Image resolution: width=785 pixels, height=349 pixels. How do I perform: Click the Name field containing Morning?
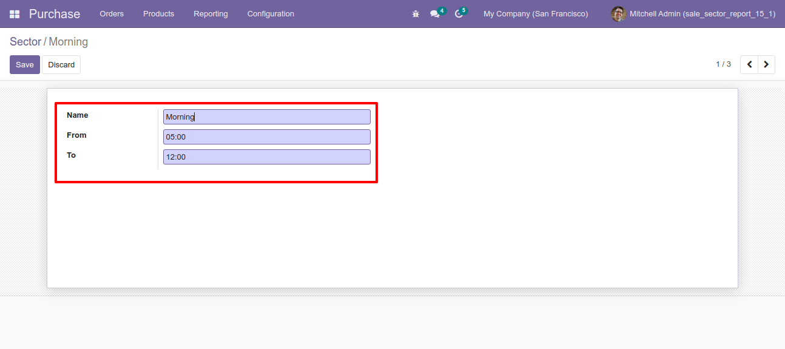click(267, 117)
